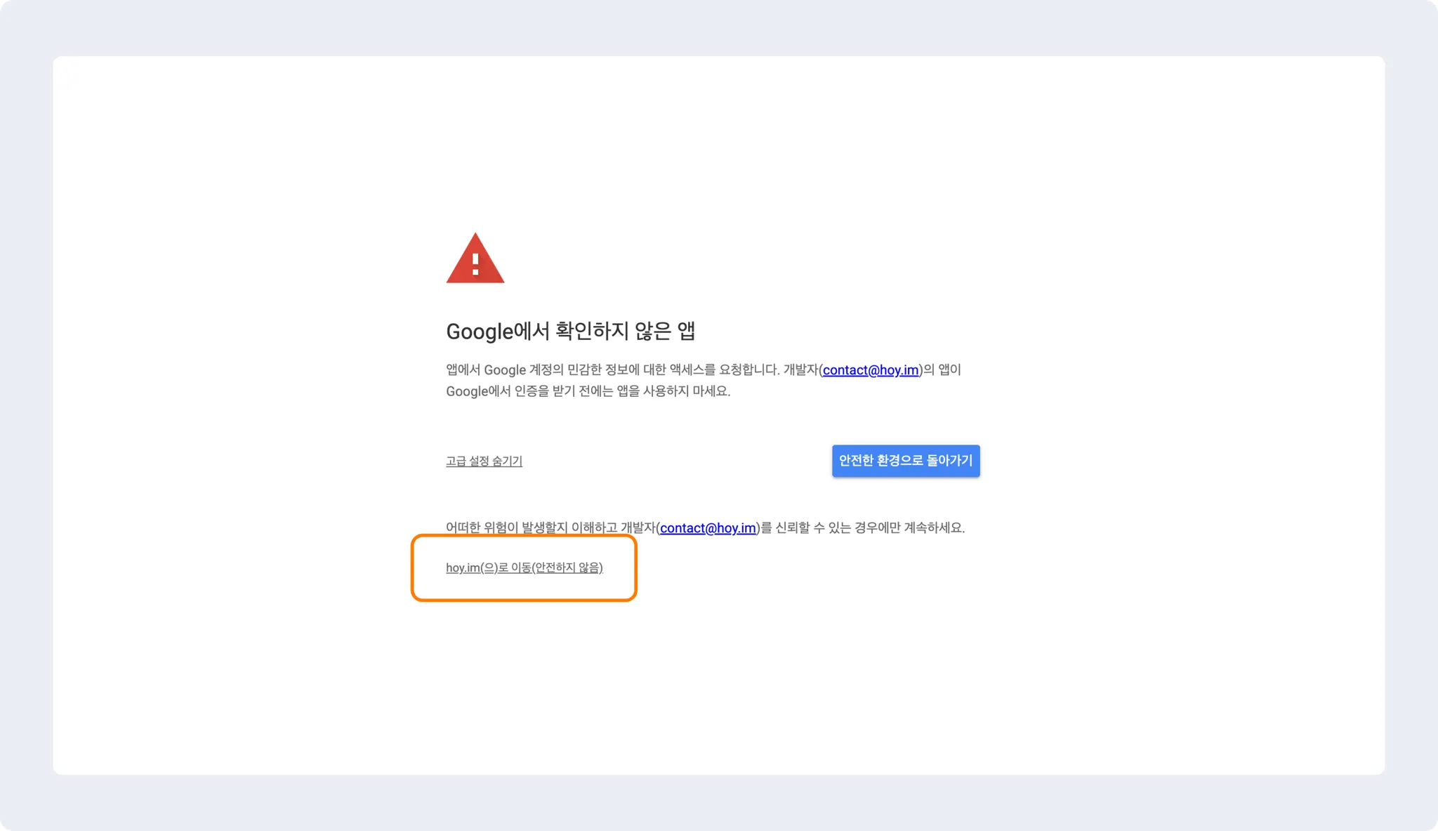Click the heading Google에서 확인하지 않은 앱

point(571,331)
